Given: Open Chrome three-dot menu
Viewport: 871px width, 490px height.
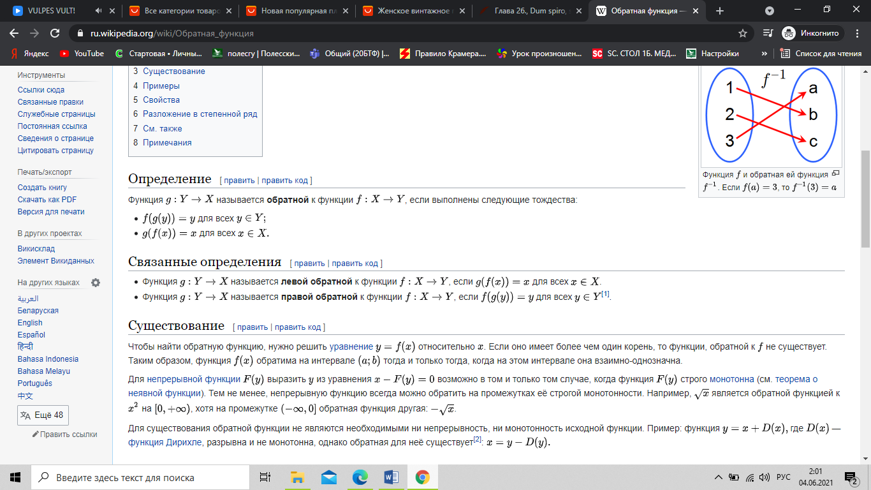Looking at the screenshot, I should click(x=856, y=33).
